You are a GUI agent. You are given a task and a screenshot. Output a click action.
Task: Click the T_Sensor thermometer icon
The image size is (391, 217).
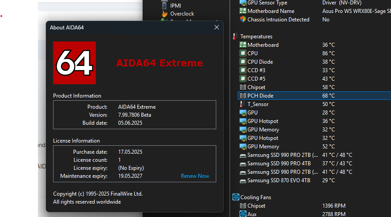(242, 104)
